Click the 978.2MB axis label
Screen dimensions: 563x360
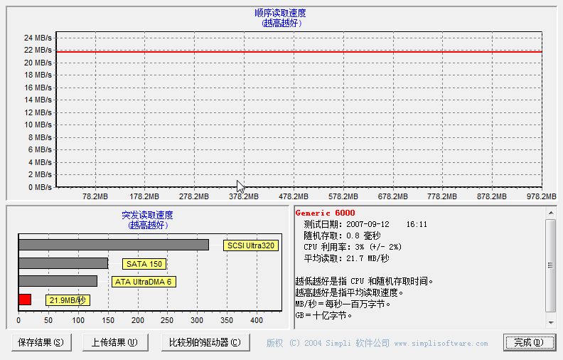(542, 196)
